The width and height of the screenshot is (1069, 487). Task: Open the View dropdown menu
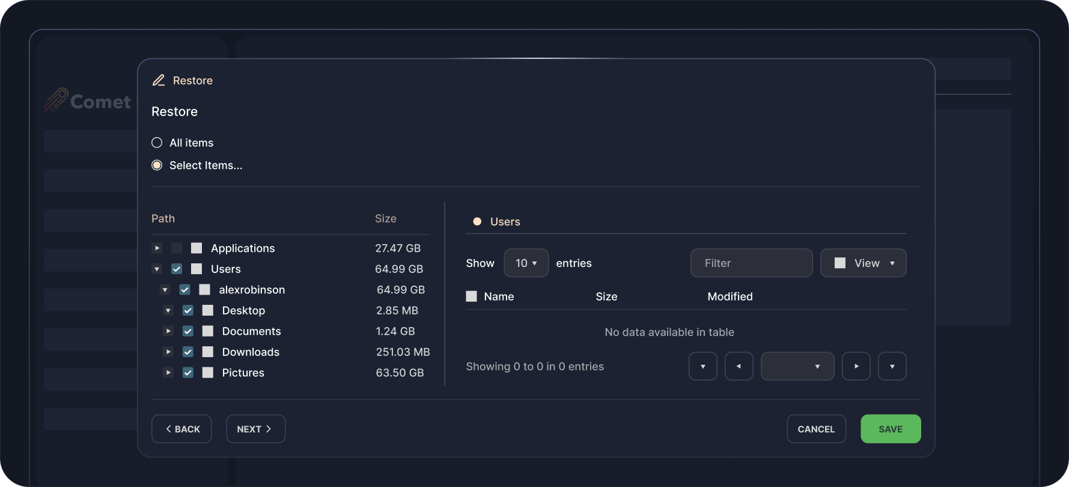(863, 263)
